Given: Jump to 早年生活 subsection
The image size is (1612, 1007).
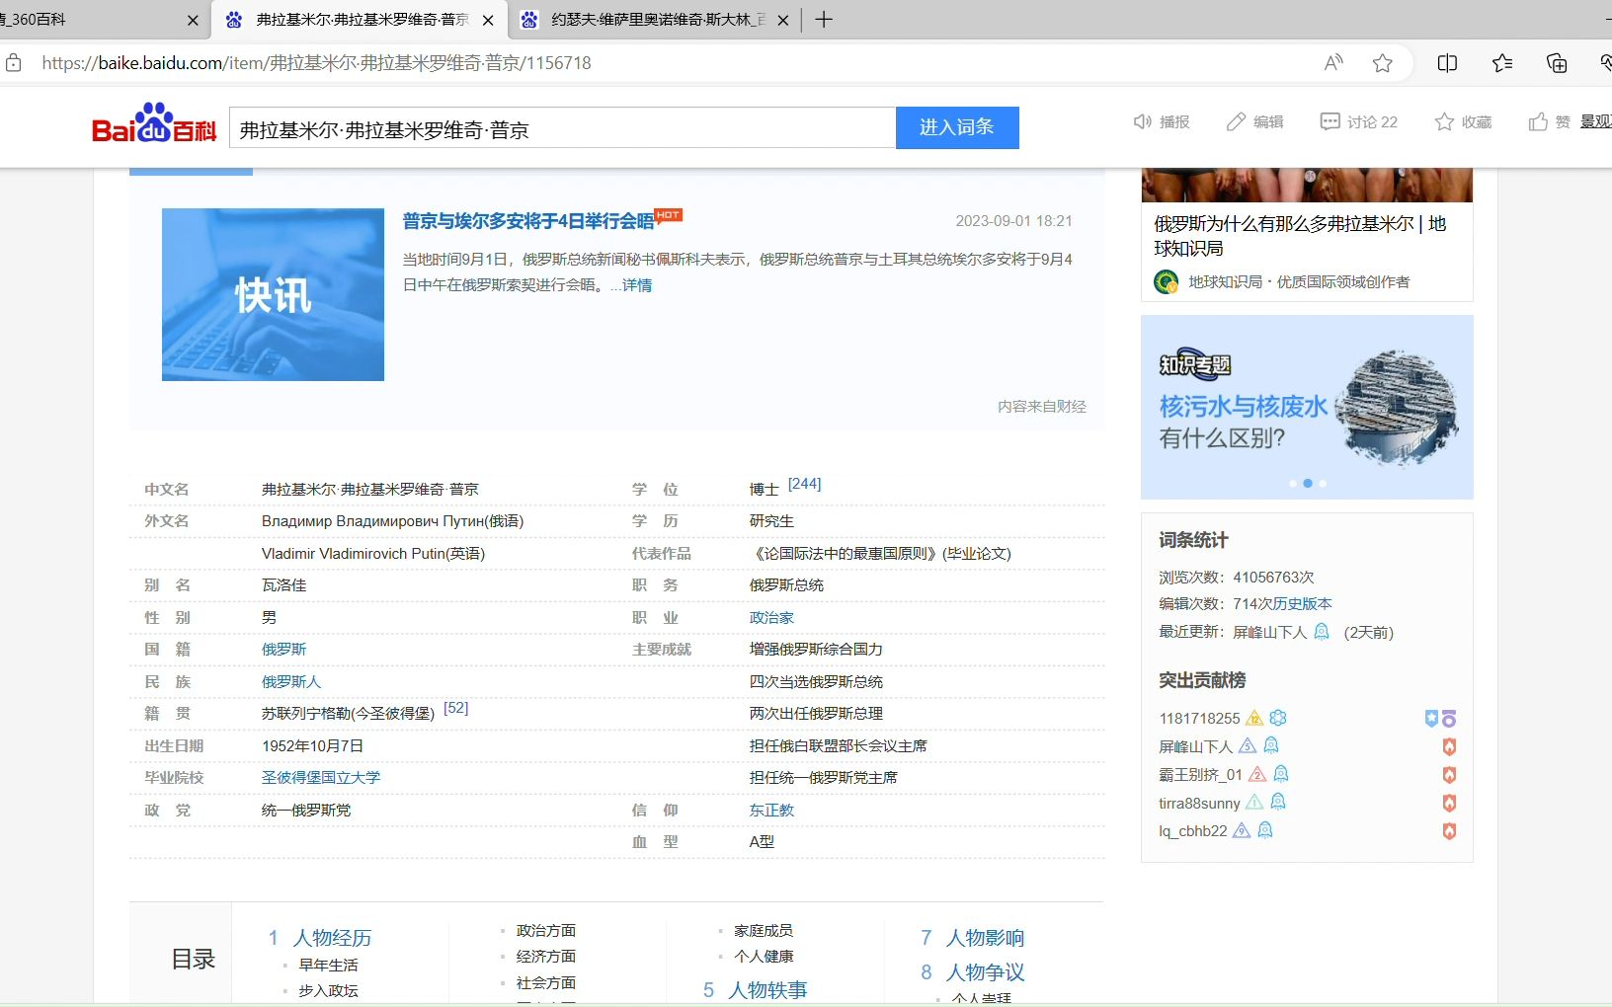Looking at the screenshot, I should 329,966.
